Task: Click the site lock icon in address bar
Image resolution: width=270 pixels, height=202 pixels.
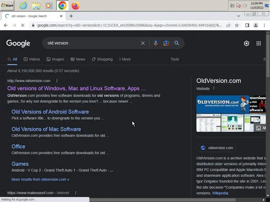Action: pos(33,26)
